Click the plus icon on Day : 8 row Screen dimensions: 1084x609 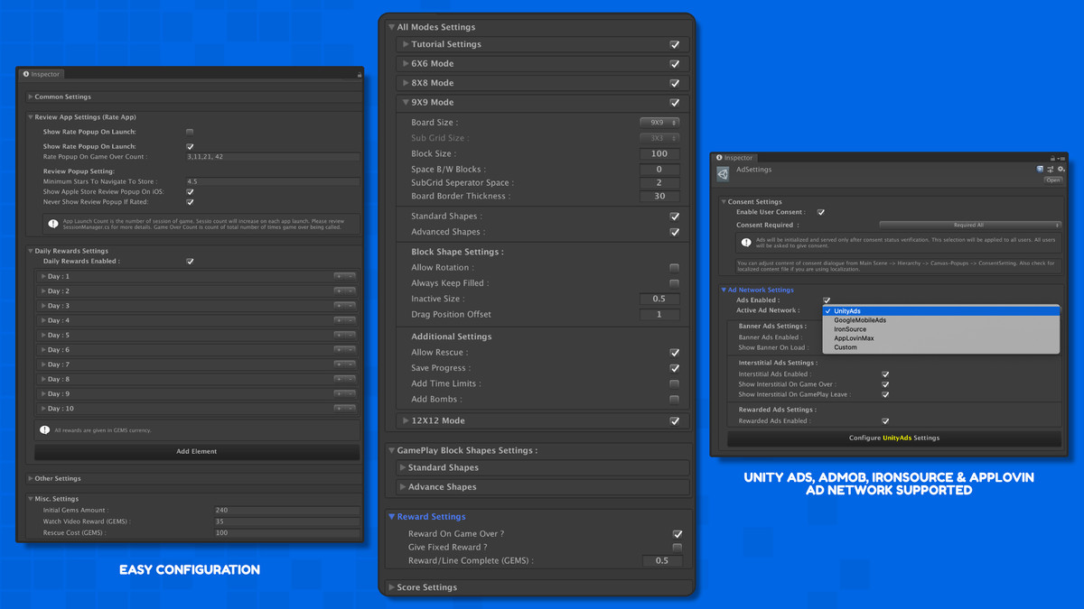[x=339, y=380]
